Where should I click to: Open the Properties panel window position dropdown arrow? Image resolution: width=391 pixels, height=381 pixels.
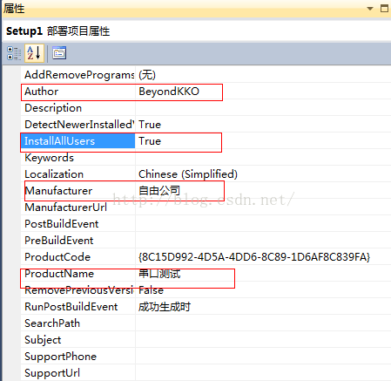(370, 9)
